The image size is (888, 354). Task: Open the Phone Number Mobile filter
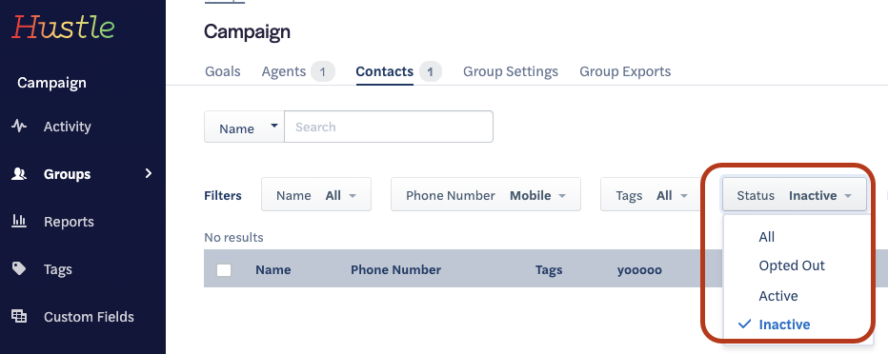pos(486,194)
